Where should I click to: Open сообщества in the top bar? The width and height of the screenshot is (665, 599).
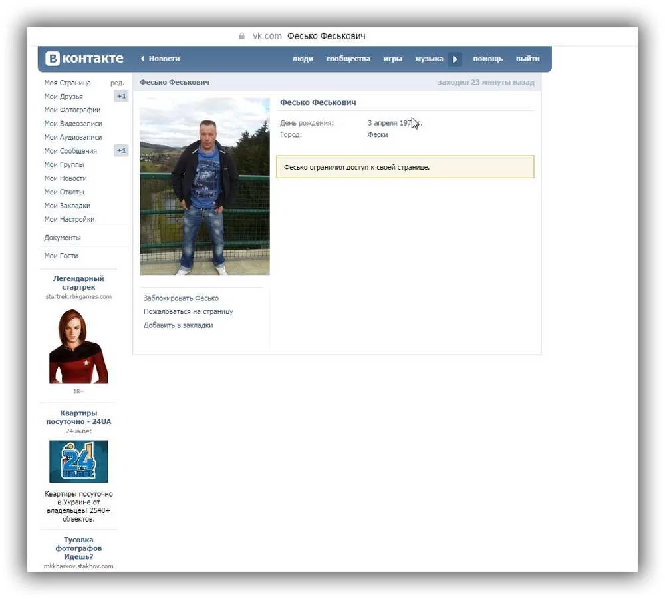point(348,59)
